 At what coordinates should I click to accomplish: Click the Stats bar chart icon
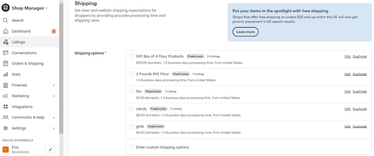5,74
